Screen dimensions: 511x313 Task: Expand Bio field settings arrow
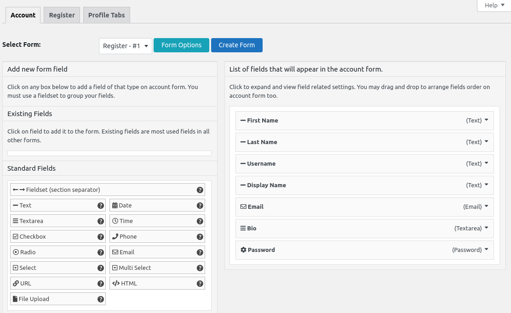[486, 228]
